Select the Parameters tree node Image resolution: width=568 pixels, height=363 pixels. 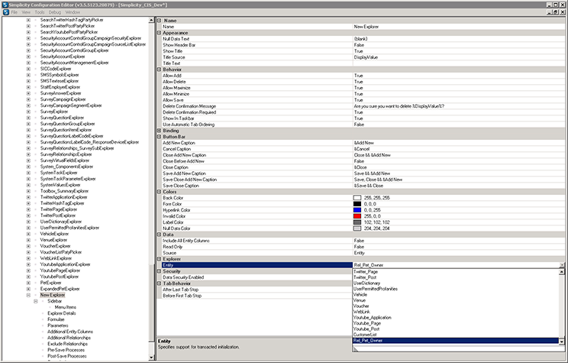(57, 326)
